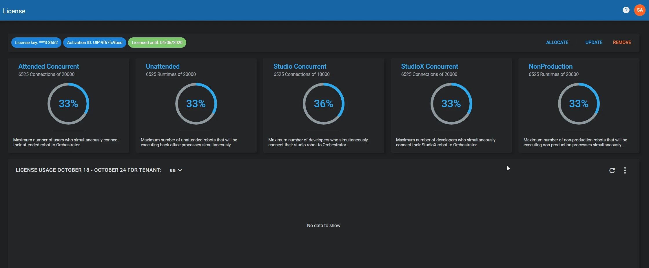Select the StudioX text 6525 Connections of 20000
This screenshot has width=649, height=268.
pyautogui.click(x=429, y=74)
